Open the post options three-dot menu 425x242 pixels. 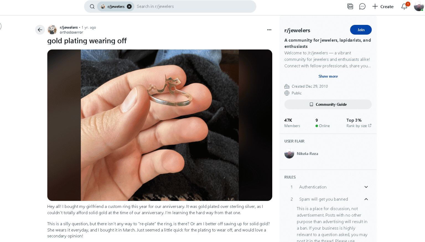tap(269, 30)
